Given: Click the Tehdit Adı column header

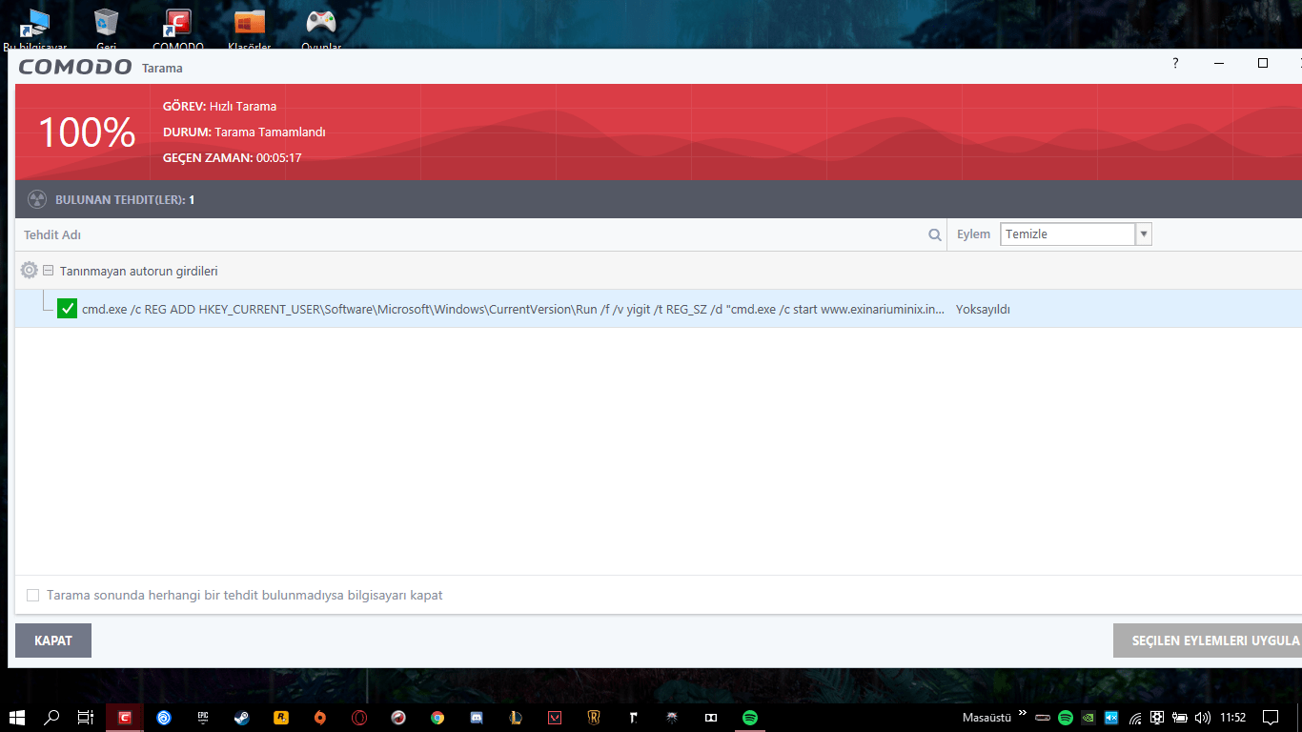Looking at the screenshot, I should point(52,234).
